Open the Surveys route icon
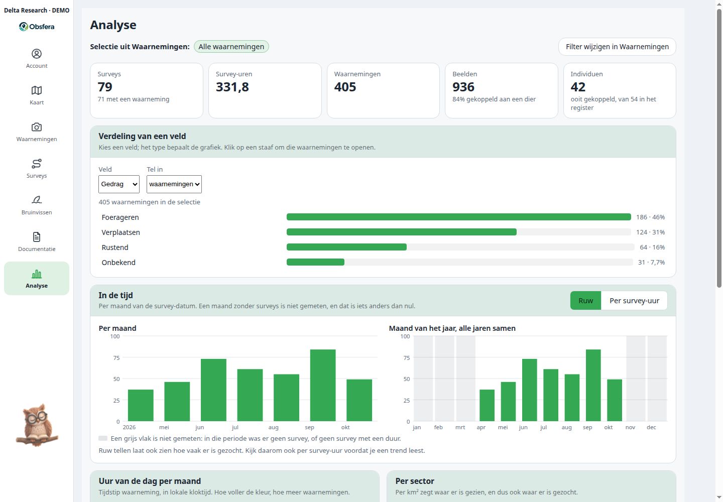Viewport: 723px width, 502px height. click(x=37, y=164)
